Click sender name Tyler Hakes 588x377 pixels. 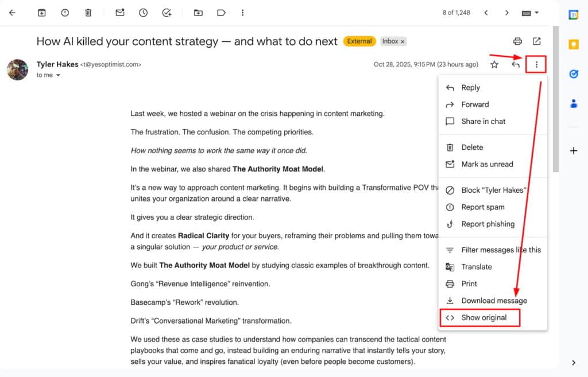[57, 64]
